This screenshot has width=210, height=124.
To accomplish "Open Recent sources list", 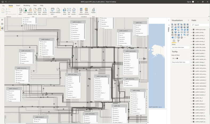I will pyautogui.click(x=45, y=11).
